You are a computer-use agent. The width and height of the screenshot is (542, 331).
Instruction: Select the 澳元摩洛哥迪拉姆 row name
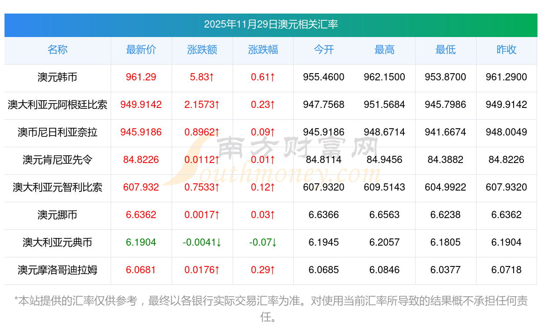coord(57,270)
